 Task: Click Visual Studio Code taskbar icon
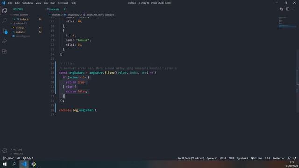24,164
